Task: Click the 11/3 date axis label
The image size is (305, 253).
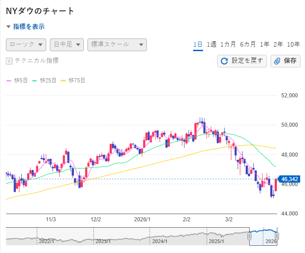Action: pyautogui.click(x=51, y=220)
